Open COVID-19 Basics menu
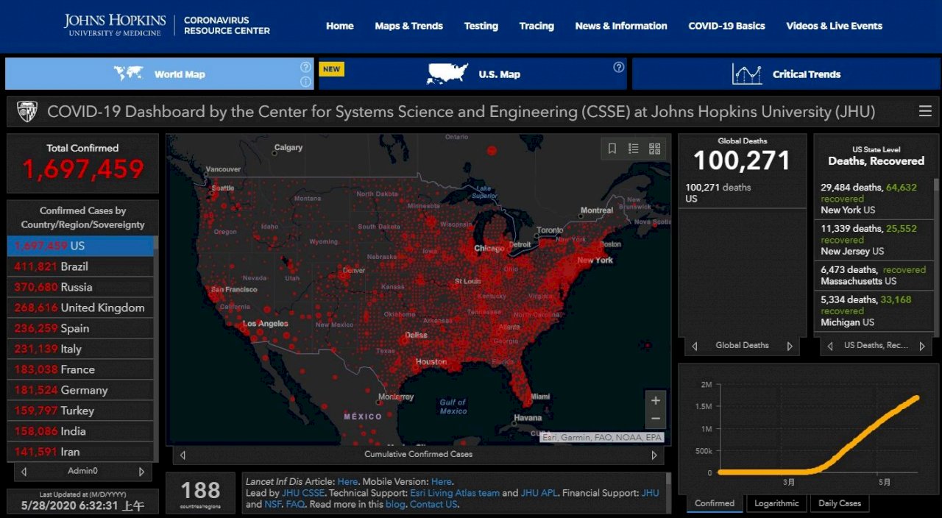This screenshot has width=942, height=518. [727, 26]
